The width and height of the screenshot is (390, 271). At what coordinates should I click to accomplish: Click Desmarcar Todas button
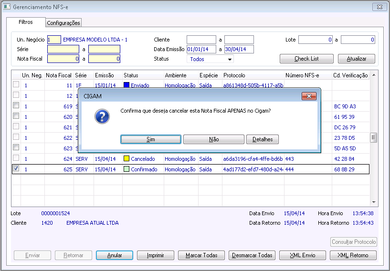tap(252, 255)
